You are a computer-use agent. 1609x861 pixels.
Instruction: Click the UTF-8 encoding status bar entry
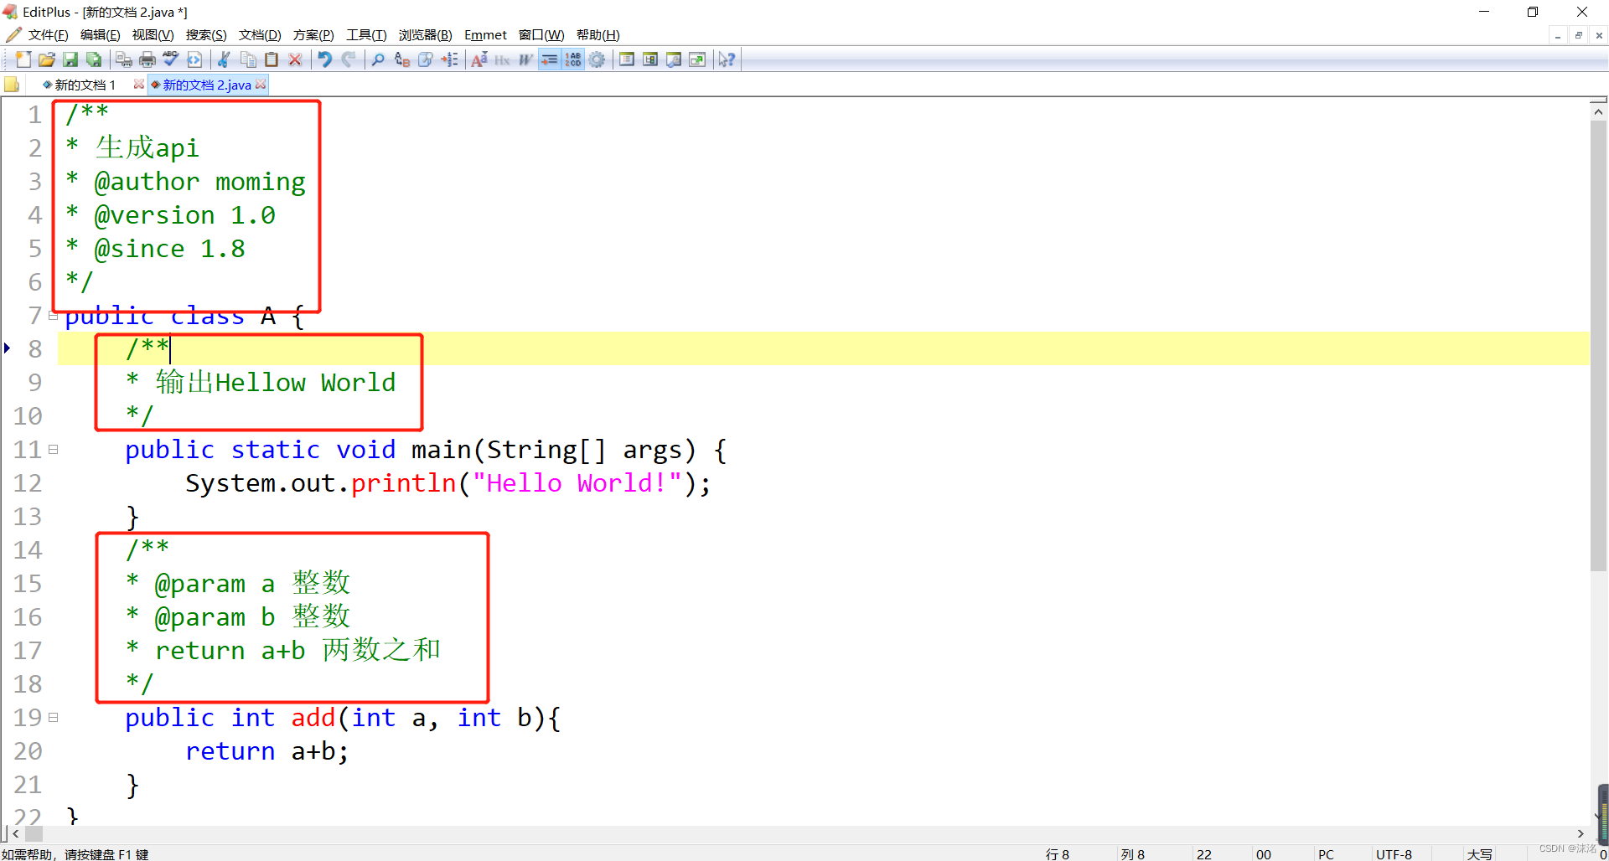1394,854
